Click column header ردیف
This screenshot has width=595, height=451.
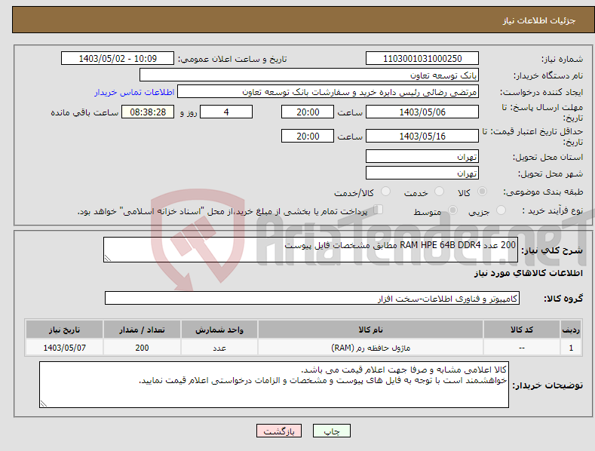point(571,330)
